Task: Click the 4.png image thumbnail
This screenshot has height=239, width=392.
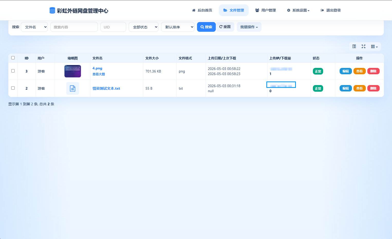Action: (x=73, y=71)
